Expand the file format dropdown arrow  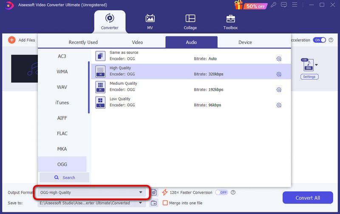click(x=316, y=65)
